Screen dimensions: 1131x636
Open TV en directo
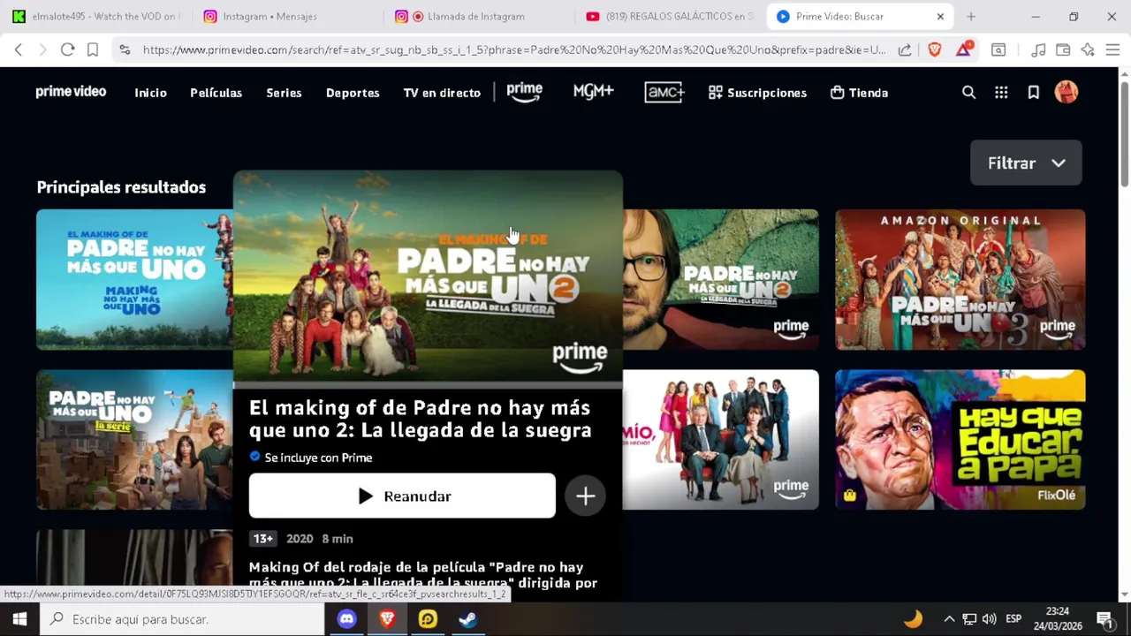point(442,92)
